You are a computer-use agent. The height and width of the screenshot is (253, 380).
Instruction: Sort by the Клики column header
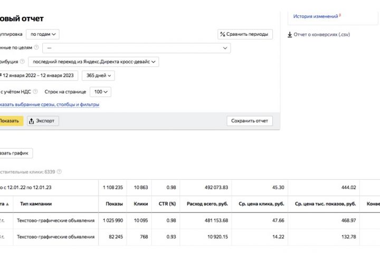[140, 204]
